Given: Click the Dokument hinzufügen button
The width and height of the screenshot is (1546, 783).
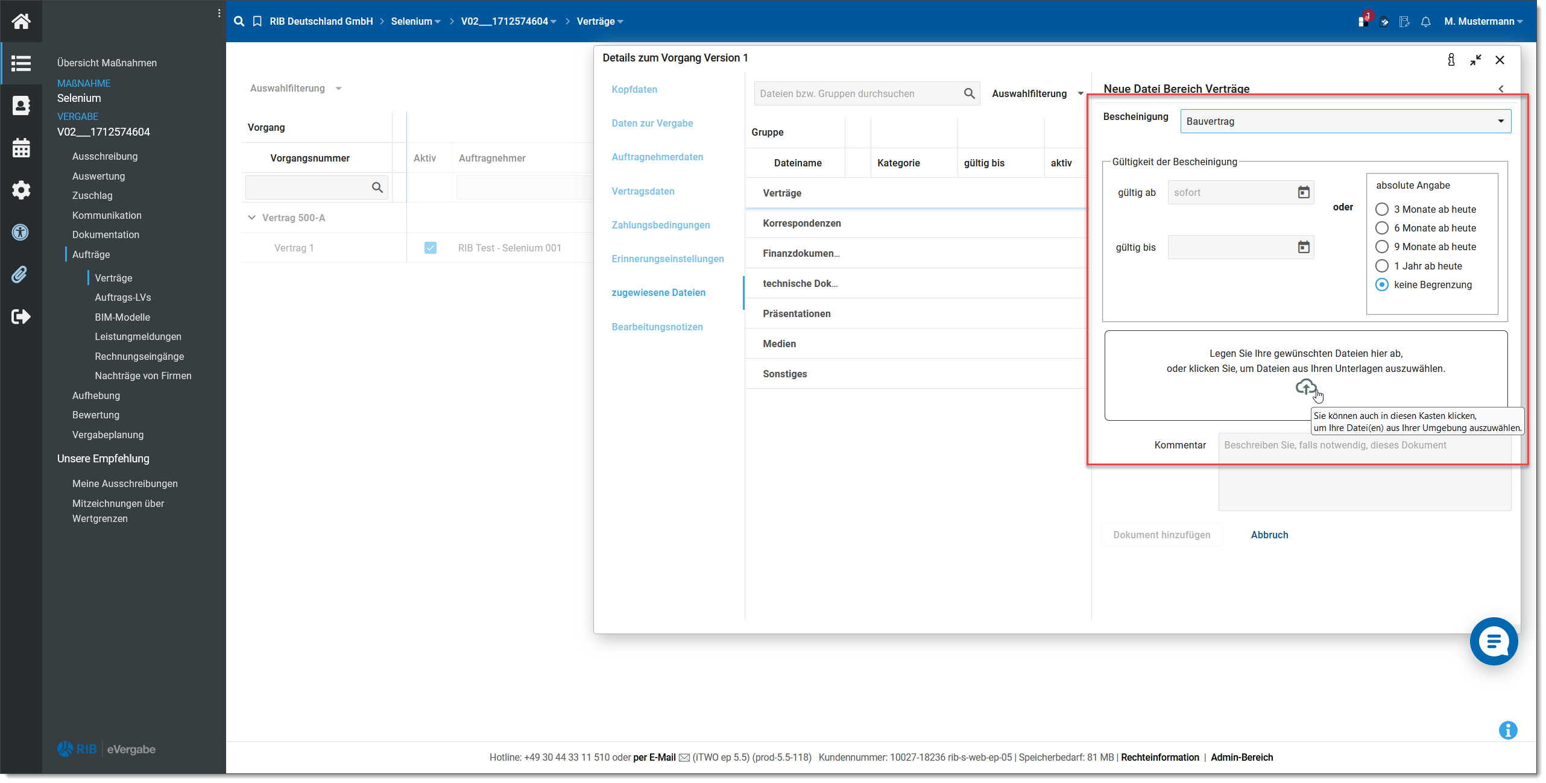Looking at the screenshot, I should click(x=1161, y=535).
